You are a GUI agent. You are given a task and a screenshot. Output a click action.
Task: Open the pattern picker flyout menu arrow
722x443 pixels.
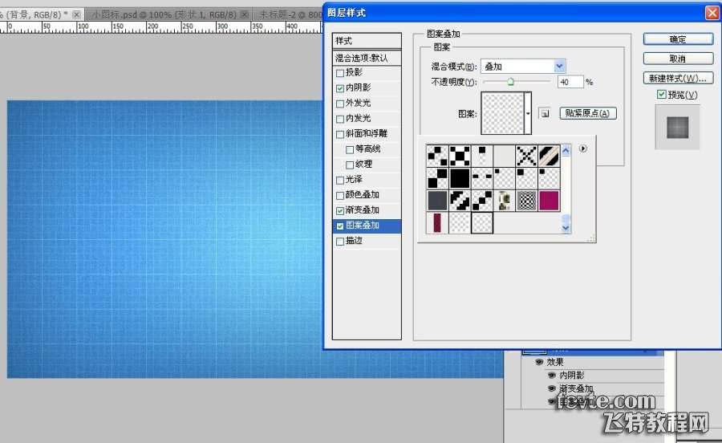coord(583,148)
